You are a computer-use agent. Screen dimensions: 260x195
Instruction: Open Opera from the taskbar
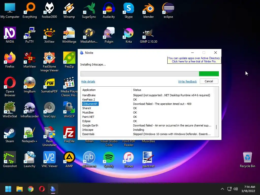(42, 189)
